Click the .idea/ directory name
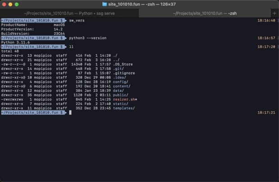The width and height of the screenshot is (279, 182). (x=120, y=77)
